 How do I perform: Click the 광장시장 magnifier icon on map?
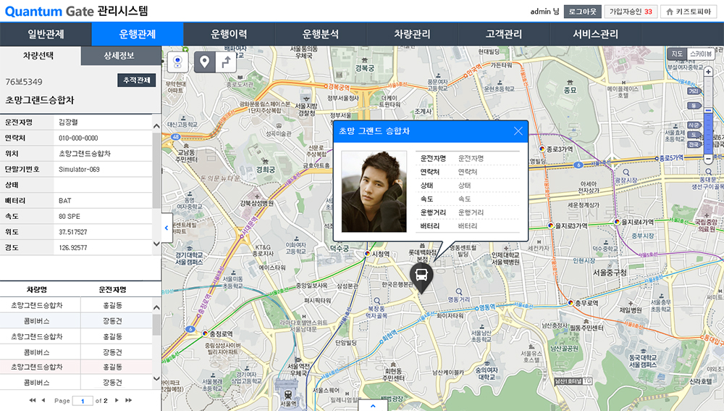(x=626, y=173)
